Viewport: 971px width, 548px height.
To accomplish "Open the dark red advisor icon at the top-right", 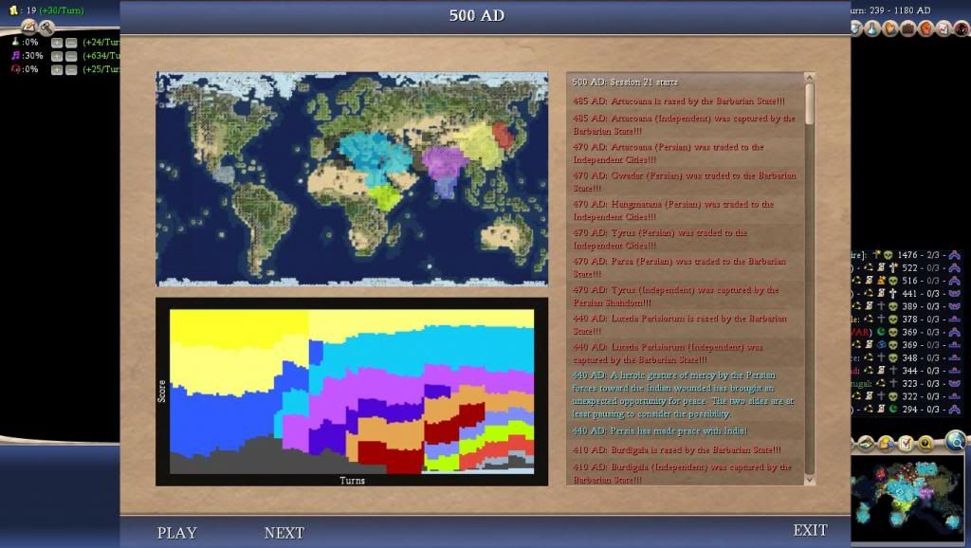I will (962, 28).
